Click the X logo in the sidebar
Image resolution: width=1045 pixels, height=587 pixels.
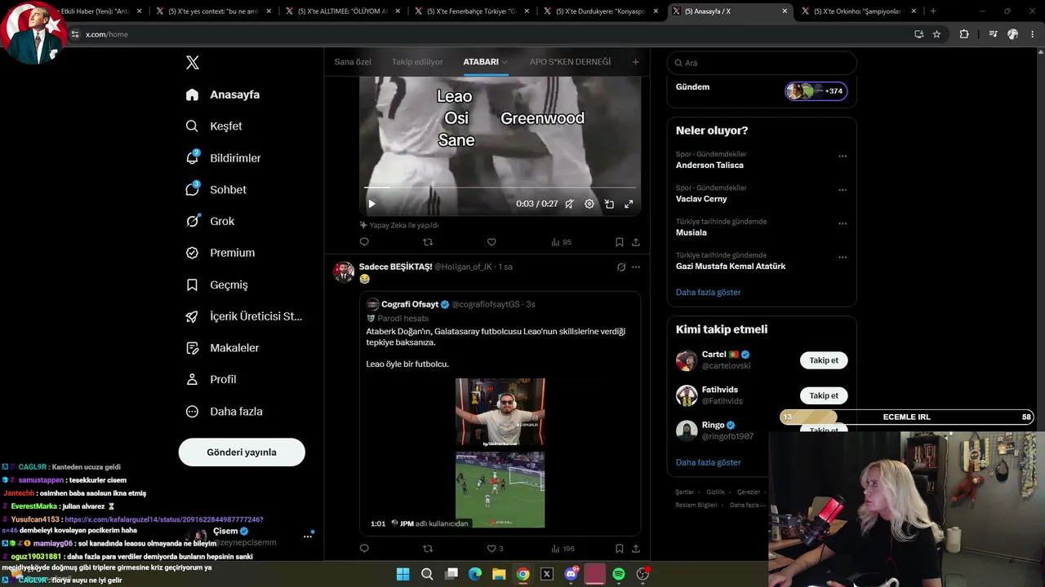click(x=193, y=63)
